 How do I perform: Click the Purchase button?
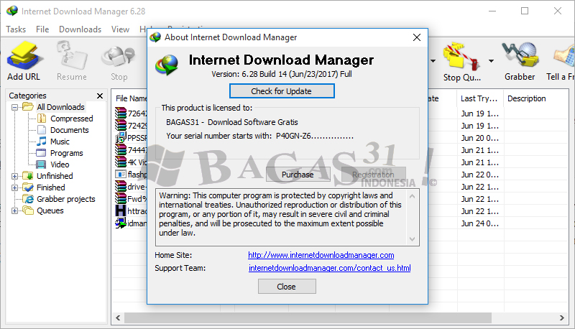click(298, 175)
